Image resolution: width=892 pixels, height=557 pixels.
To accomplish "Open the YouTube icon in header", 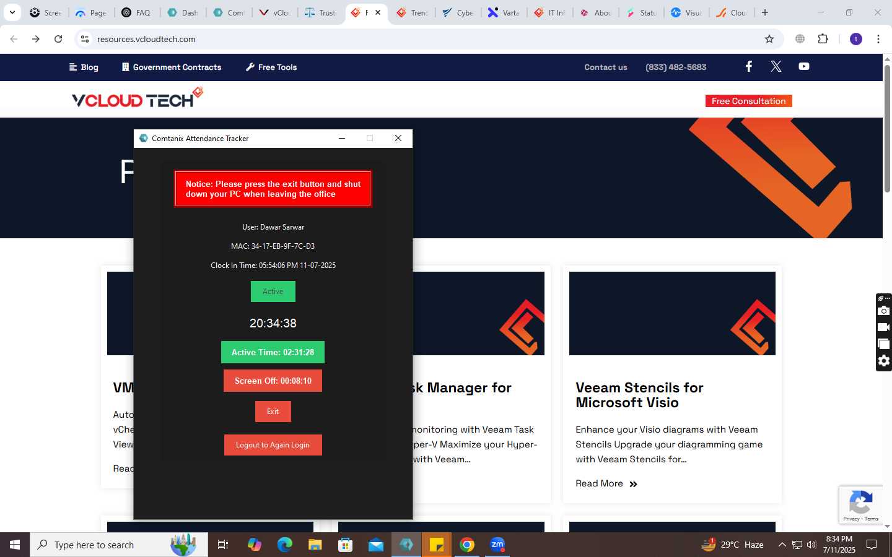I will (x=803, y=66).
